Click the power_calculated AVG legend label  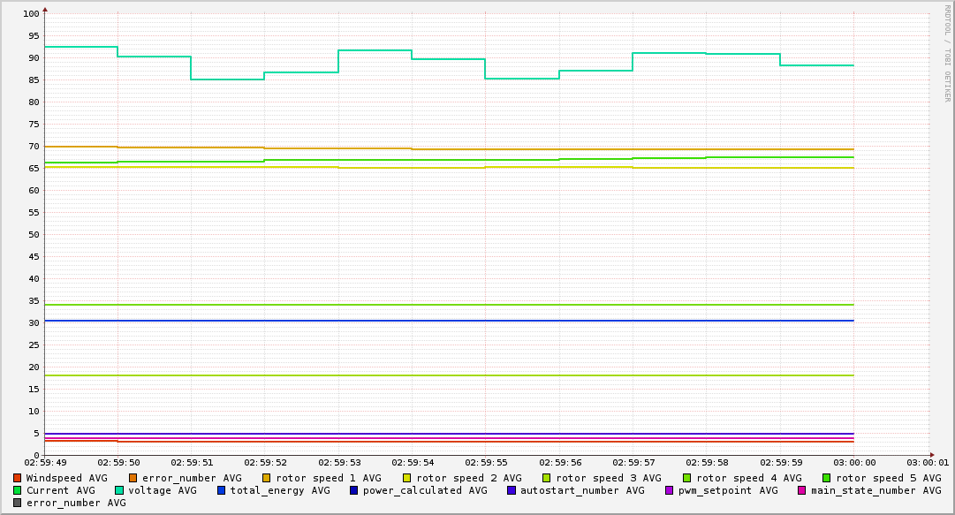point(425,490)
